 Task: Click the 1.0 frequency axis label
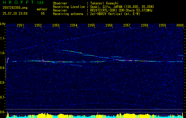pyautogui.click(x=2, y=53)
